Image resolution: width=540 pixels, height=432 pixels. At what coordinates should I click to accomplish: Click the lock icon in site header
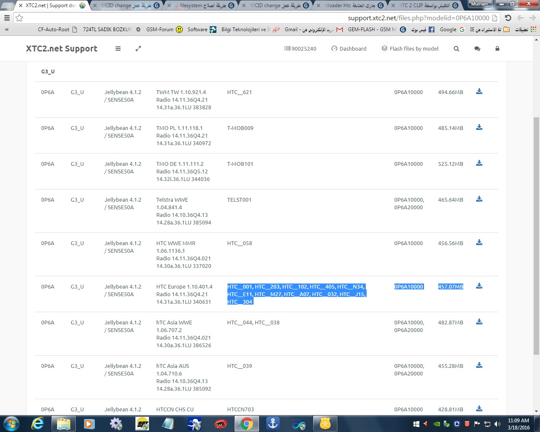[x=497, y=49]
